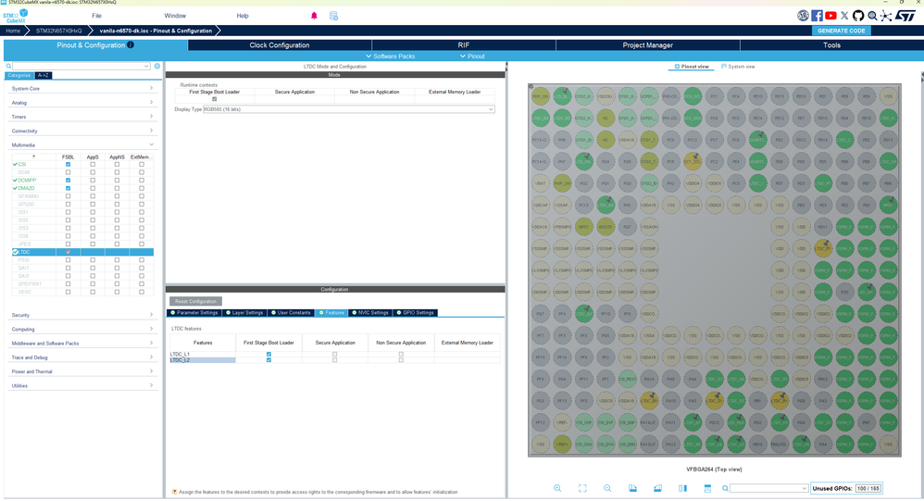Viewport: 924px width, 501px height.
Task: Switch to the Project Manager tab
Action: pos(647,44)
